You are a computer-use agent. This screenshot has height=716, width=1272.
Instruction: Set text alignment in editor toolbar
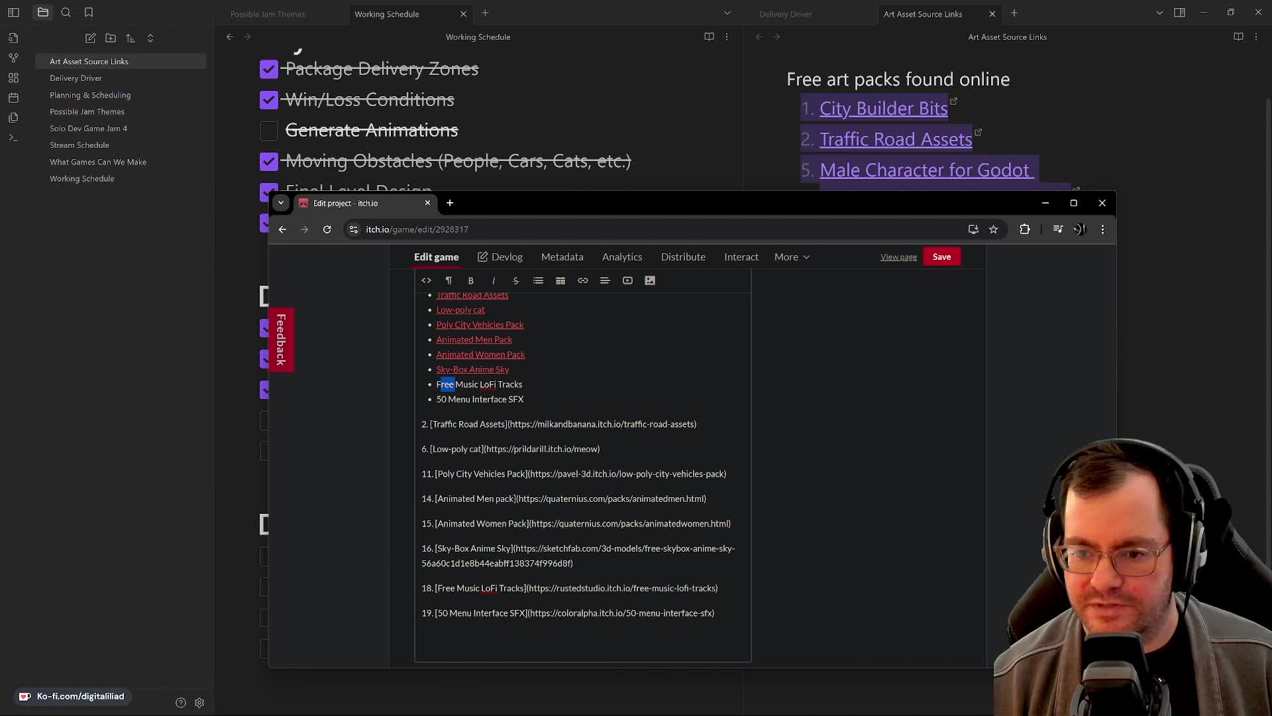(605, 280)
